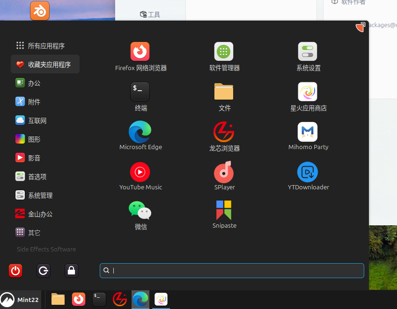Viewport: 397px width, 309px height.
Task: Switch to Microsoft Edge on the taskbar
Action: (140, 299)
